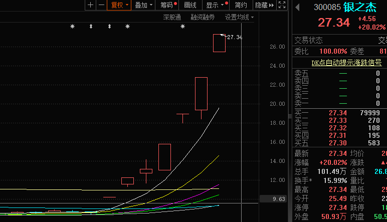387x222 pixels.
Task: Open the 筹码 chip distribution panel
Action: tap(168, 5)
